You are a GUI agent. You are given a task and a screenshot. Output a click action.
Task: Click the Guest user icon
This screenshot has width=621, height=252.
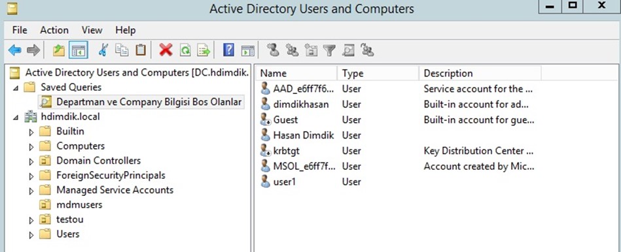pos(266,119)
